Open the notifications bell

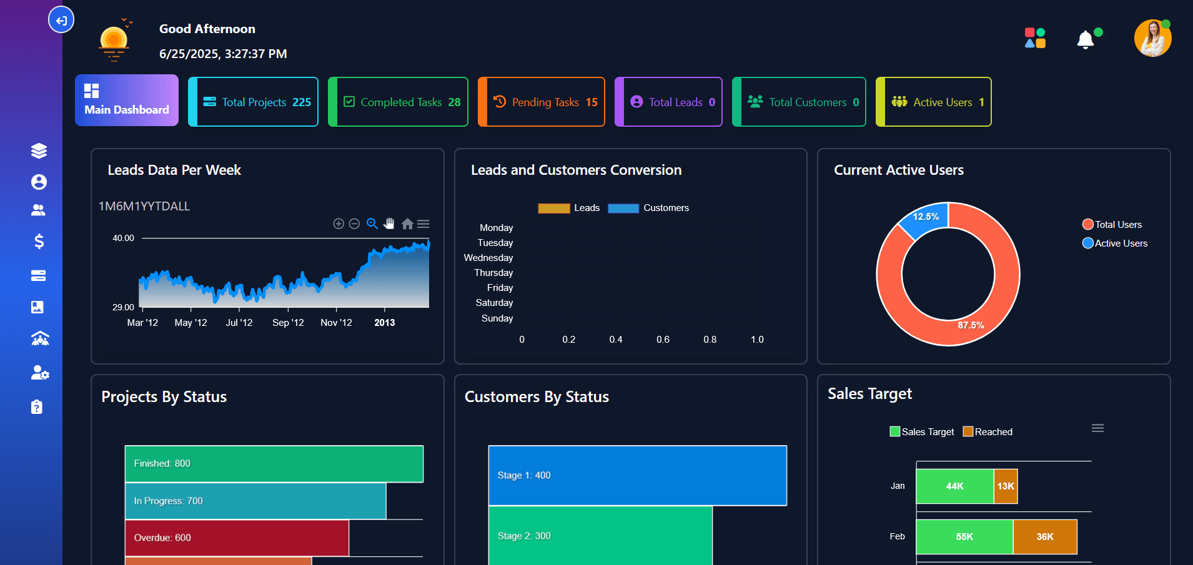point(1086,39)
